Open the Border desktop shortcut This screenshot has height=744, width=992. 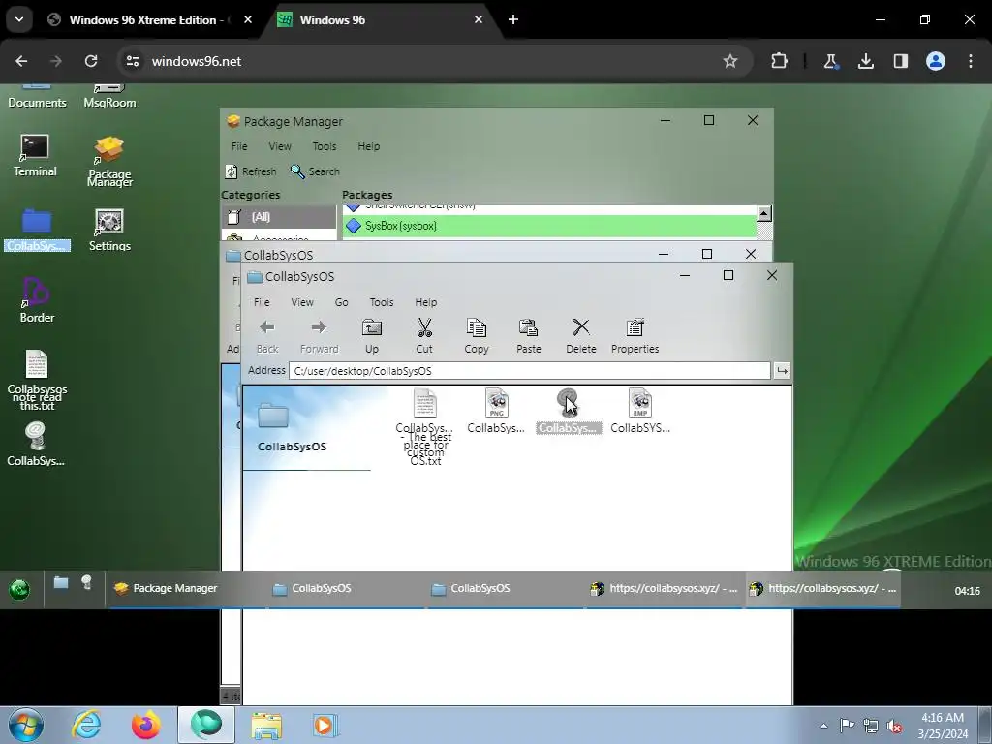click(37, 299)
